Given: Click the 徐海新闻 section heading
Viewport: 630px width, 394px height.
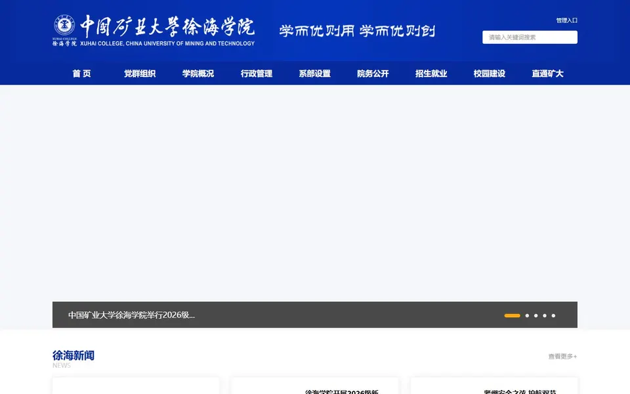Looking at the screenshot, I should (x=73, y=355).
